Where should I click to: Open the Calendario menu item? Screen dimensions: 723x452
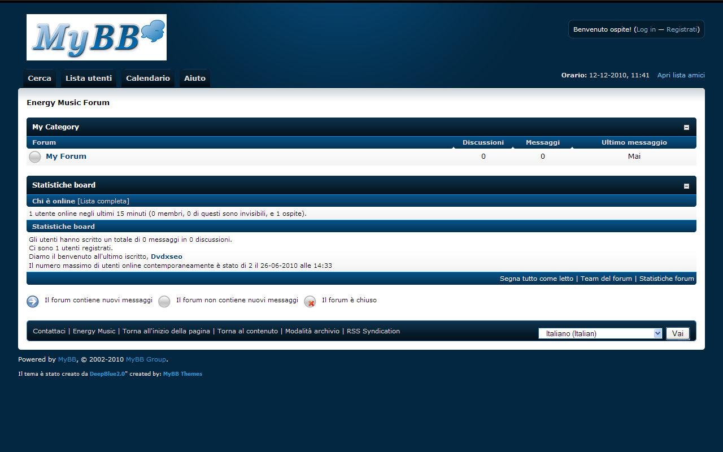(x=148, y=79)
